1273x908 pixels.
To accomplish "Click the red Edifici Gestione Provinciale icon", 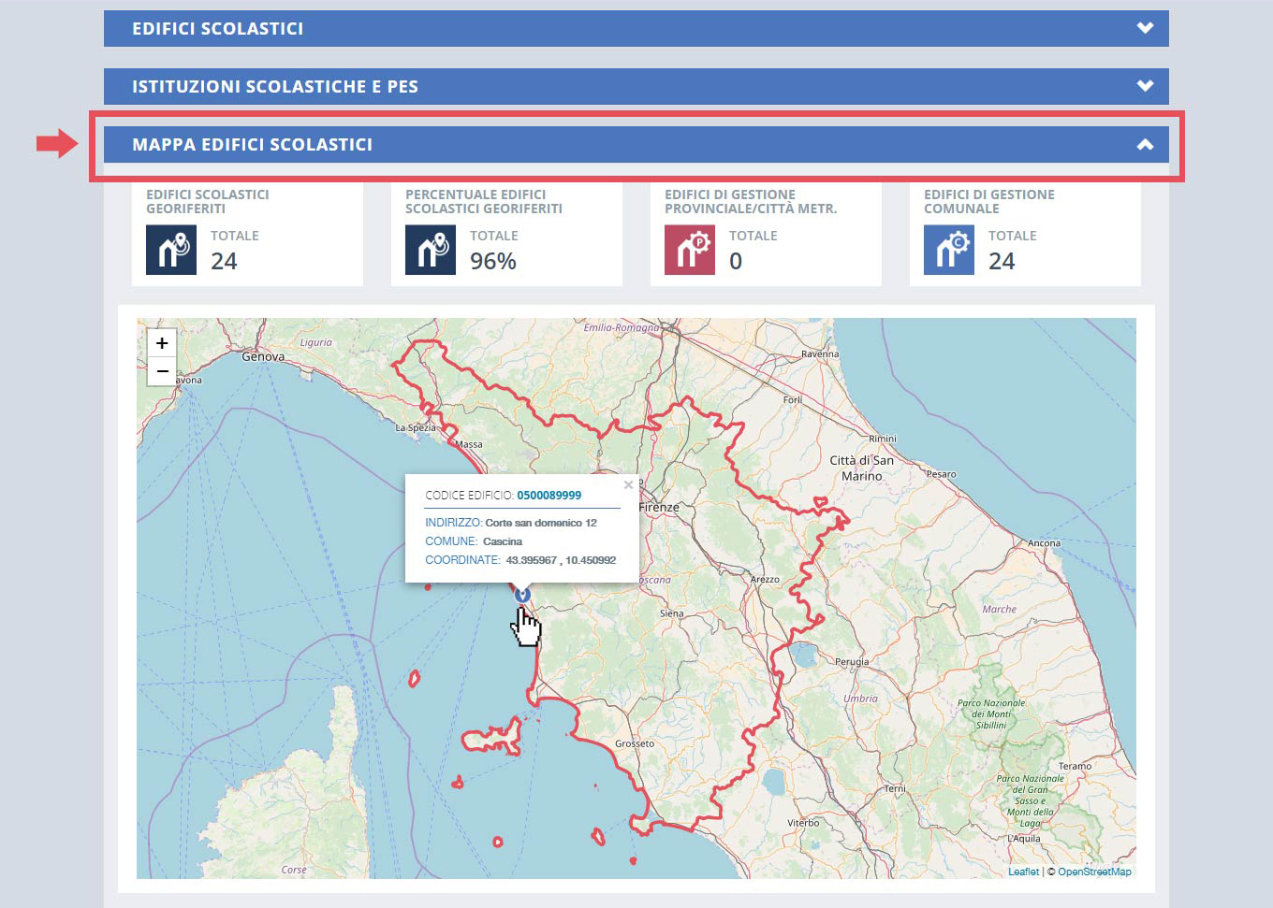I will point(689,249).
